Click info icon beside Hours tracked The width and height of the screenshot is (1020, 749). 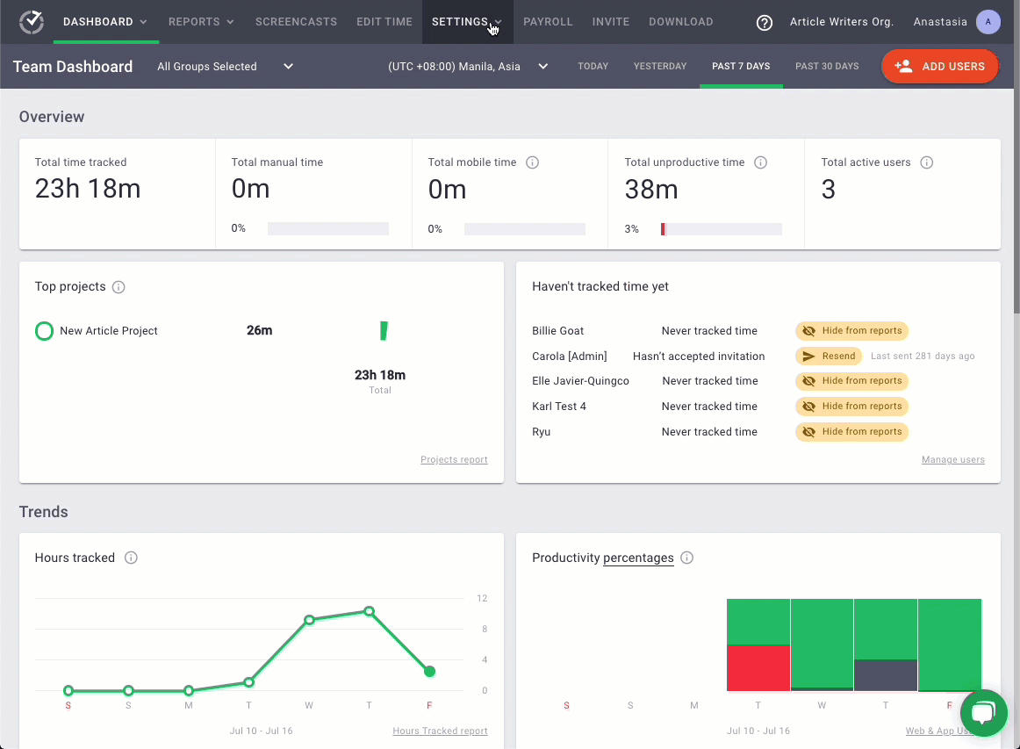131,558
